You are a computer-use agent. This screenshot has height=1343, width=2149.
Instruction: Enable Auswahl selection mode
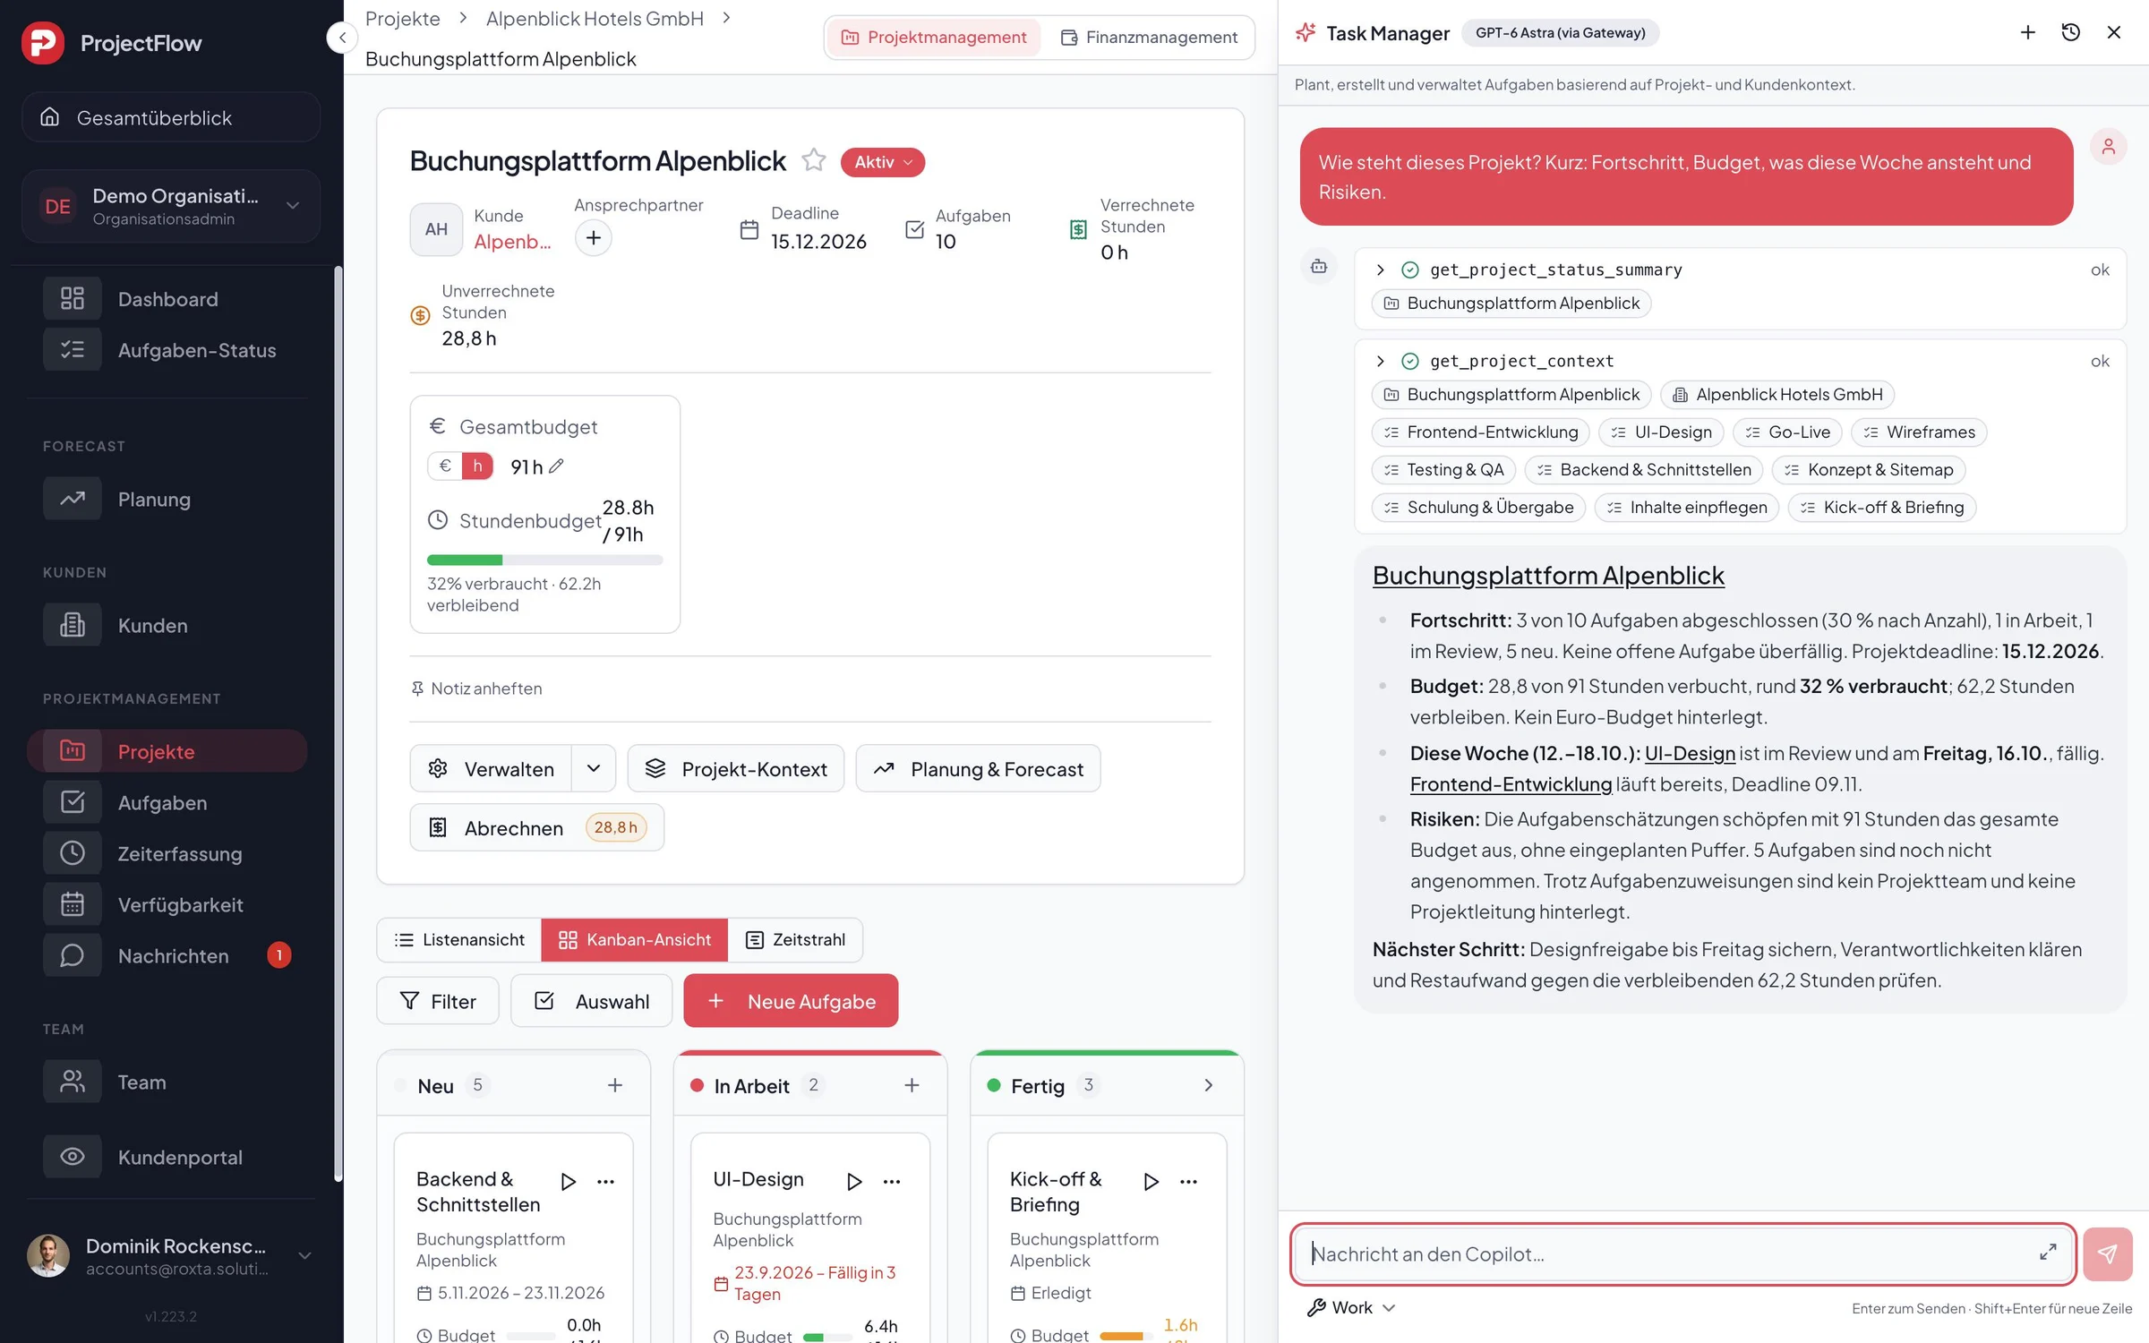pyautogui.click(x=591, y=1000)
